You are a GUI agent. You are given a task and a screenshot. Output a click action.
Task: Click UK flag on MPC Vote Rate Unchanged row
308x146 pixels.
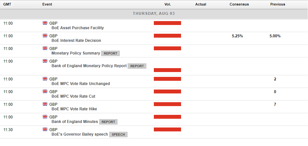coord(45,79)
